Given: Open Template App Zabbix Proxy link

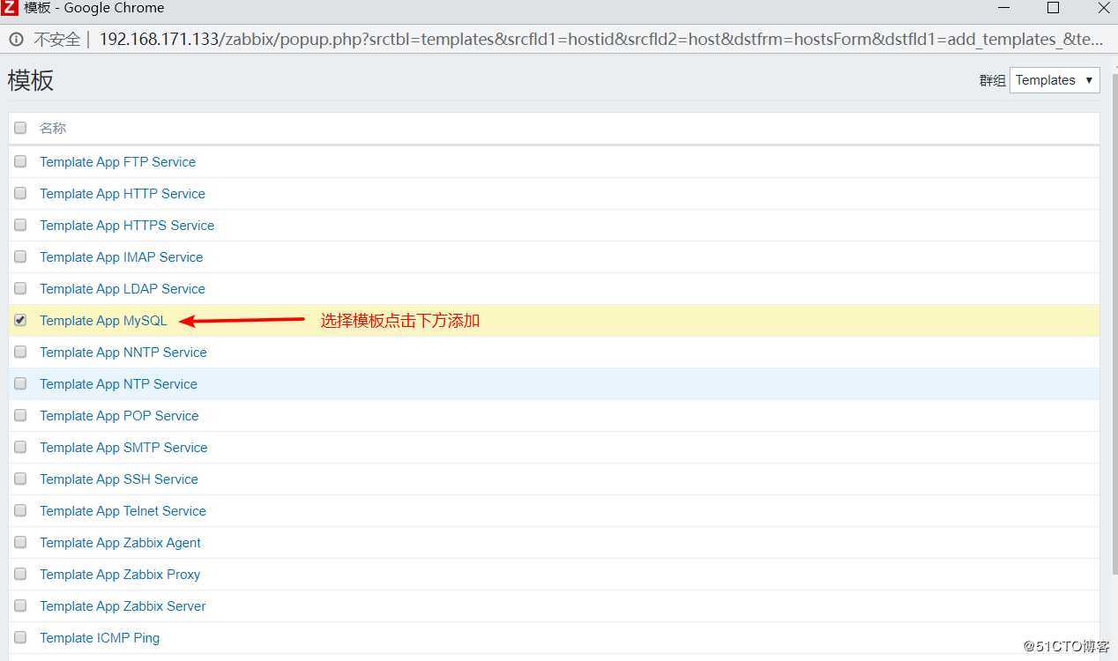Looking at the screenshot, I should pyautogui.click(x=120, y=575).
